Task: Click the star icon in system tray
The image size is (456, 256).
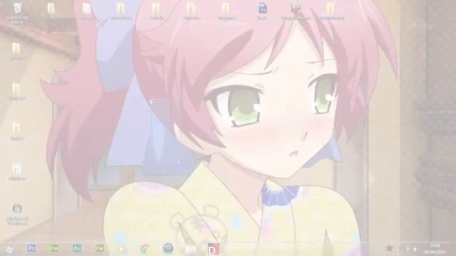Action: [x=390, y=248]
